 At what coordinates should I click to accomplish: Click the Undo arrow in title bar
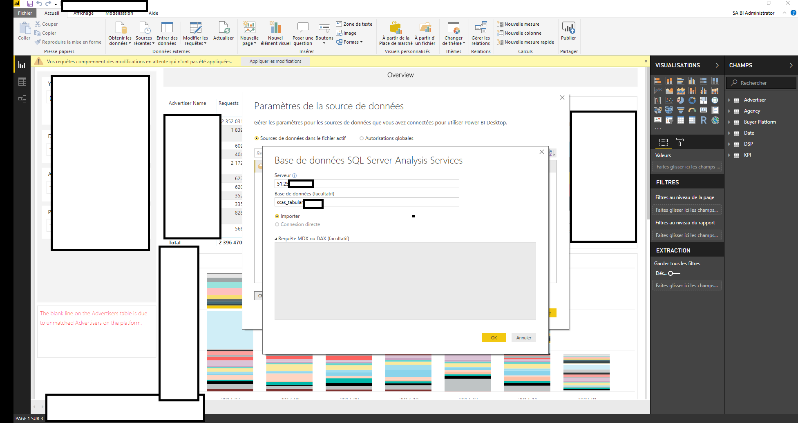tap(39, 4)
